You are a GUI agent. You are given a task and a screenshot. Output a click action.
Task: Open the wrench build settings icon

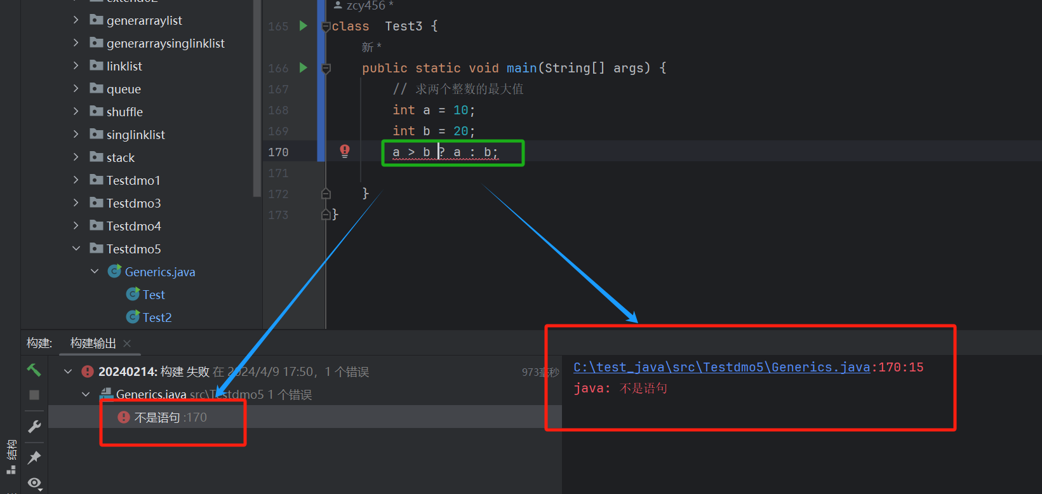coord(34,426)
